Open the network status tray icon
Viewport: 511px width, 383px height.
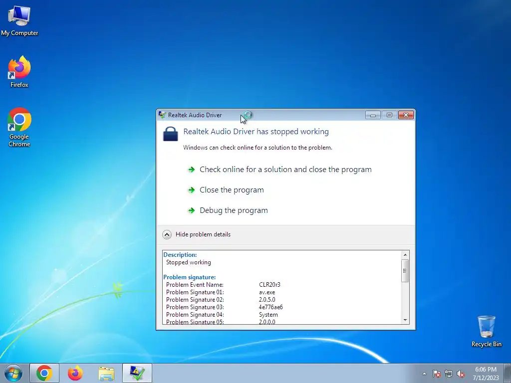click(x=449, y=374)
